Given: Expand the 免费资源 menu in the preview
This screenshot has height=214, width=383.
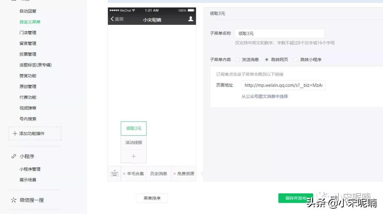Looking at the screenshot, I should point(184,173).
